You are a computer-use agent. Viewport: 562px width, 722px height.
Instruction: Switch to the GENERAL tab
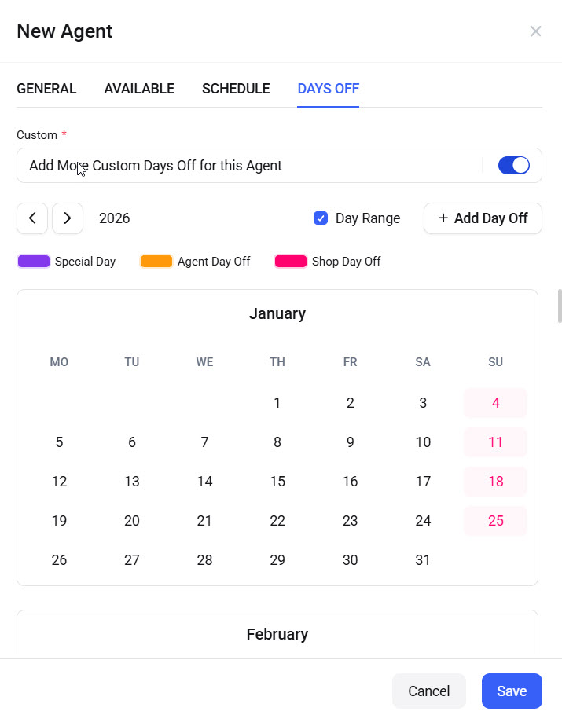pos(46,89)
